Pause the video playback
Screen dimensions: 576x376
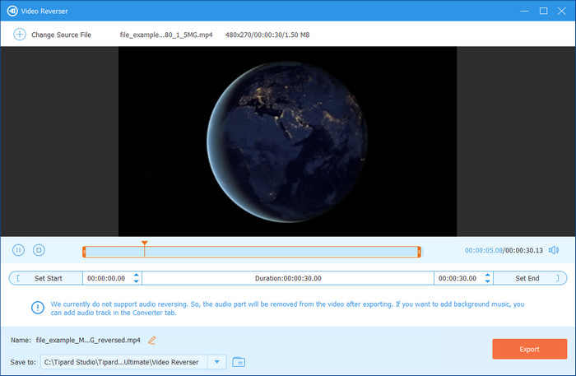[18, 250]
